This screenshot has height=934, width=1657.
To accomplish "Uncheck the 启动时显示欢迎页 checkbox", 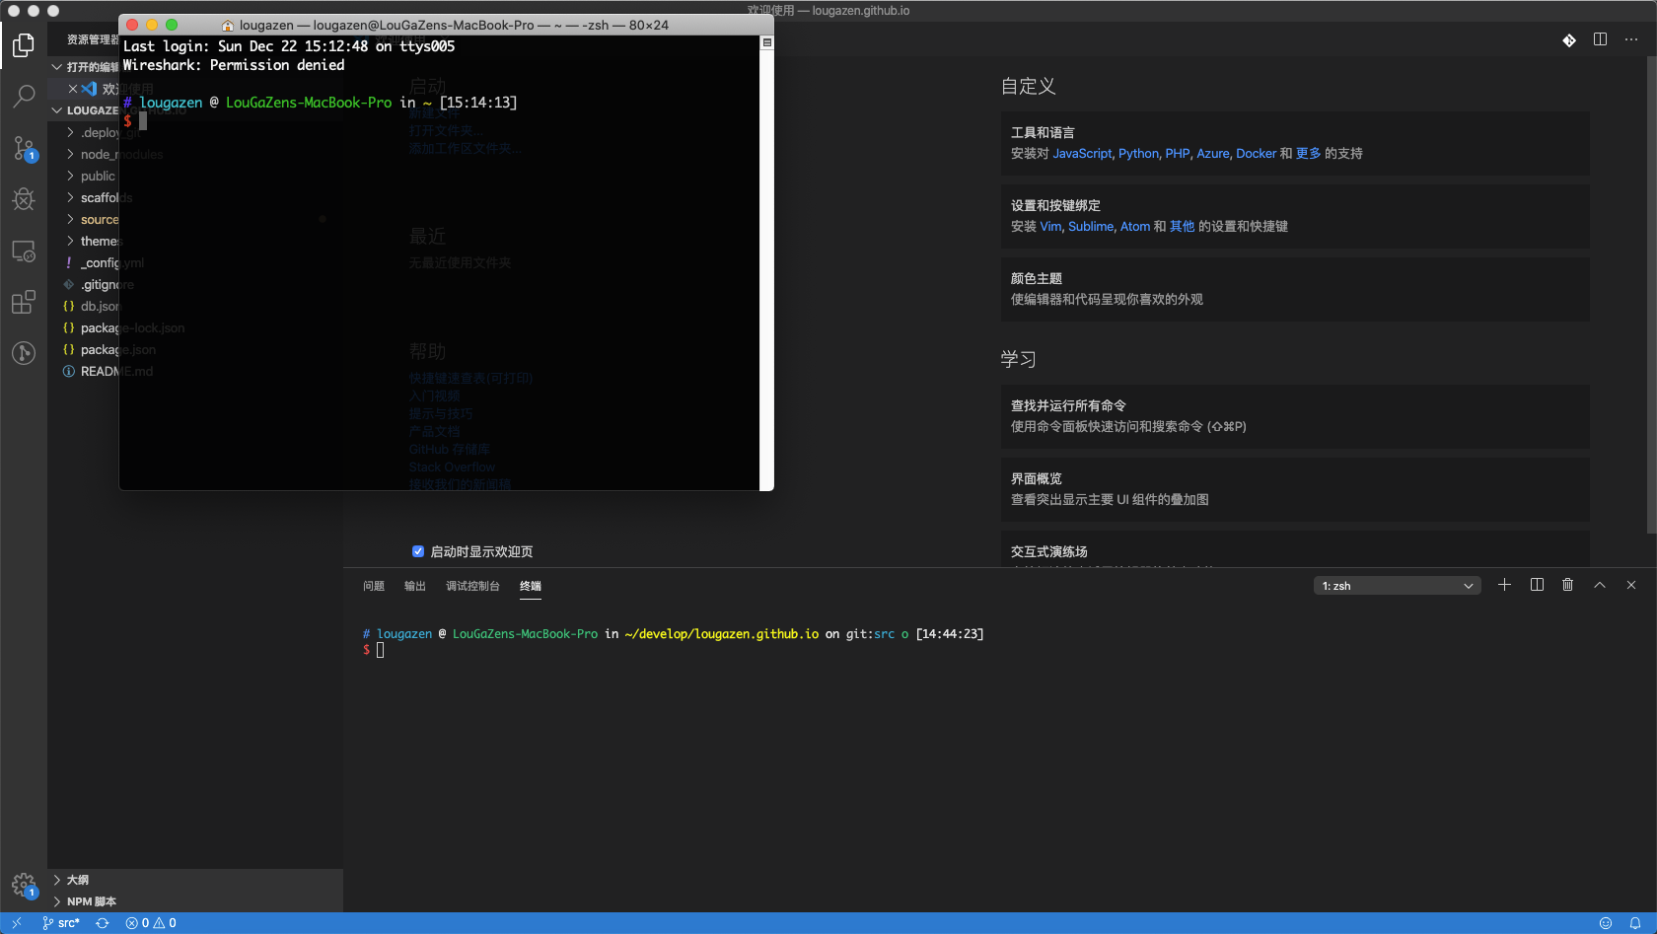I will [418, 551].
